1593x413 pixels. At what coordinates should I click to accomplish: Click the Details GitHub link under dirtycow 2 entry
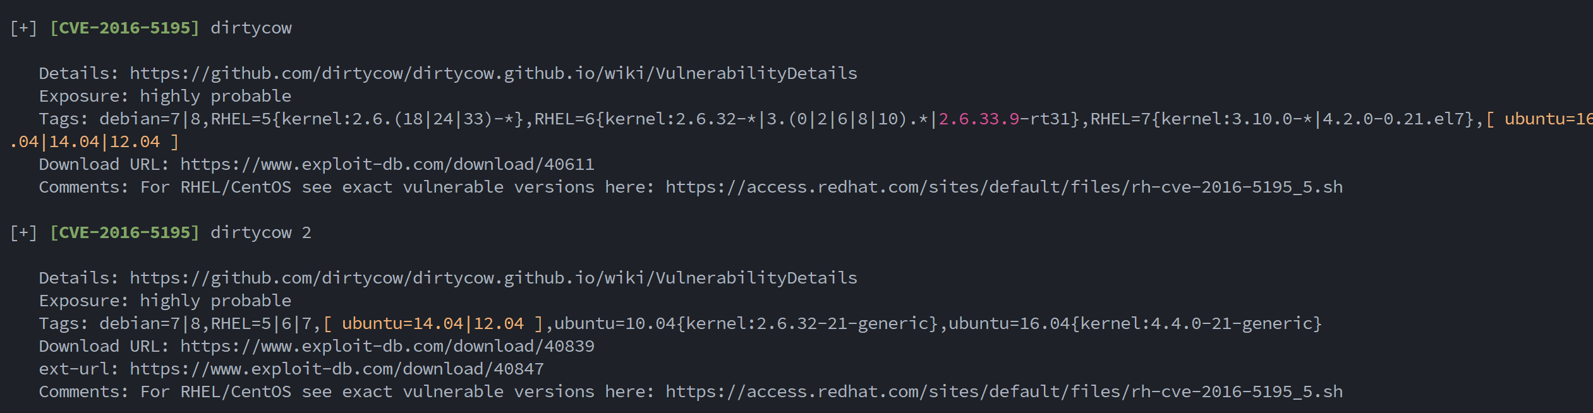click(493, 278)
